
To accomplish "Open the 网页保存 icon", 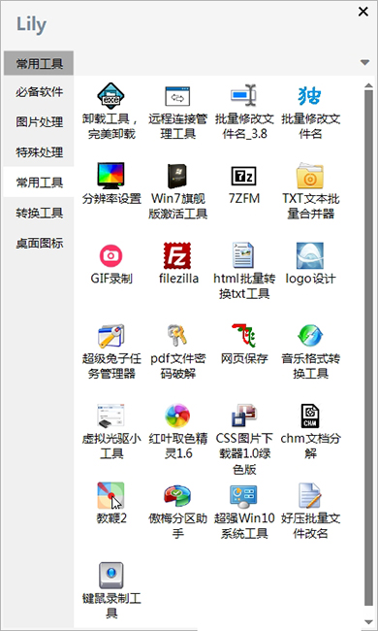I will (244, 336).
